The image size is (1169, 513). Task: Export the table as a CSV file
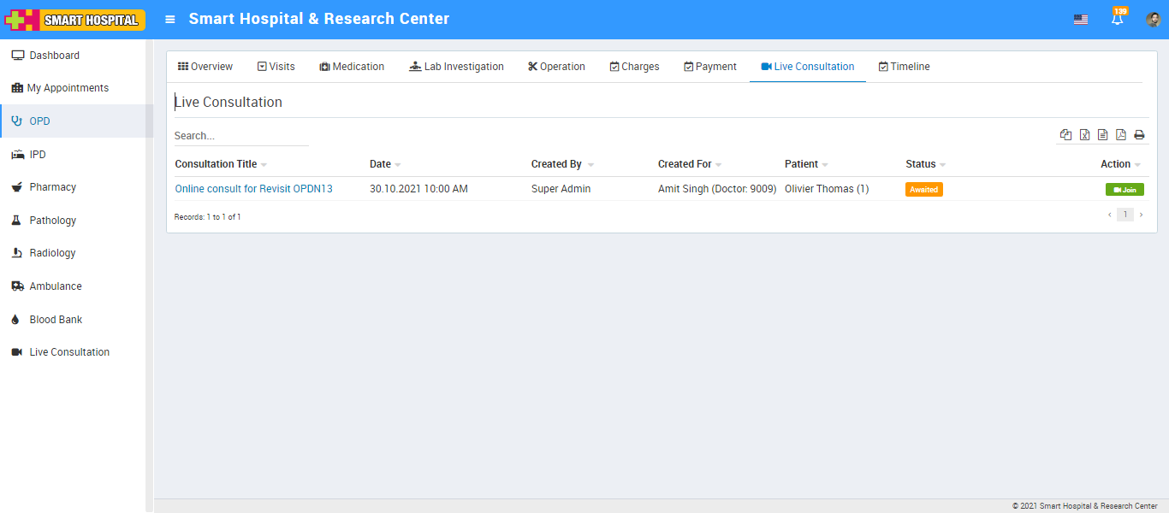point(1102,135)
